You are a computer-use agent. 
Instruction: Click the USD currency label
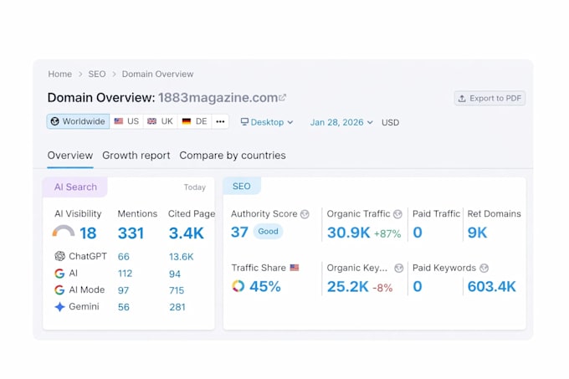[x=390, y=123]
